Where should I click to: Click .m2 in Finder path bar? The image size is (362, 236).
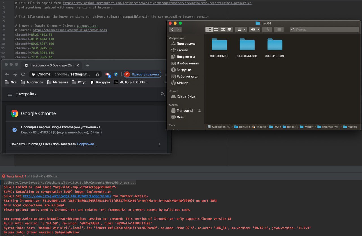click(x=274, y=127)
